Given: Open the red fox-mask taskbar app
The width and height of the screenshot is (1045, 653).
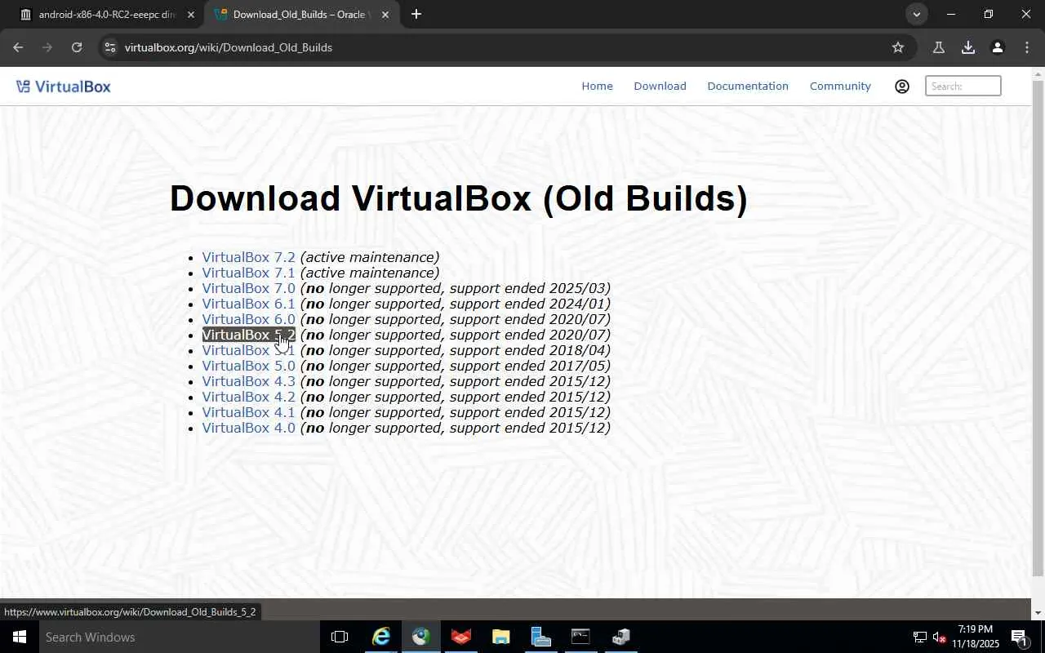Looking at the screenshot, I should pos(461,637).
